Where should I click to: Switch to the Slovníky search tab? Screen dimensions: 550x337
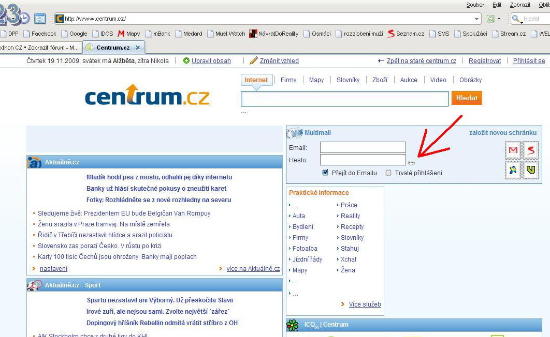click(348, 80)
